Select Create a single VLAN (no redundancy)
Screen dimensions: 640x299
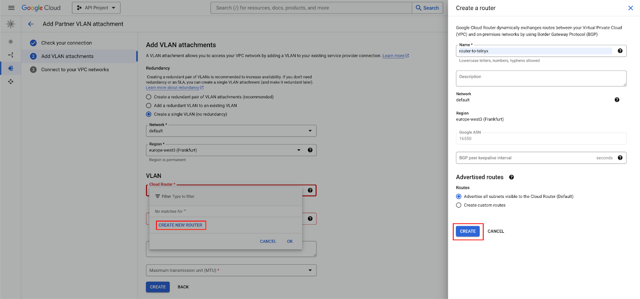coord(149,114)
